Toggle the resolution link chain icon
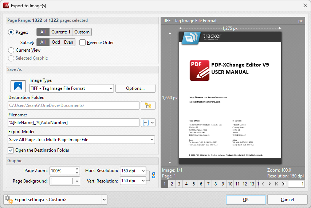311x208 pixels. (154, 175)
